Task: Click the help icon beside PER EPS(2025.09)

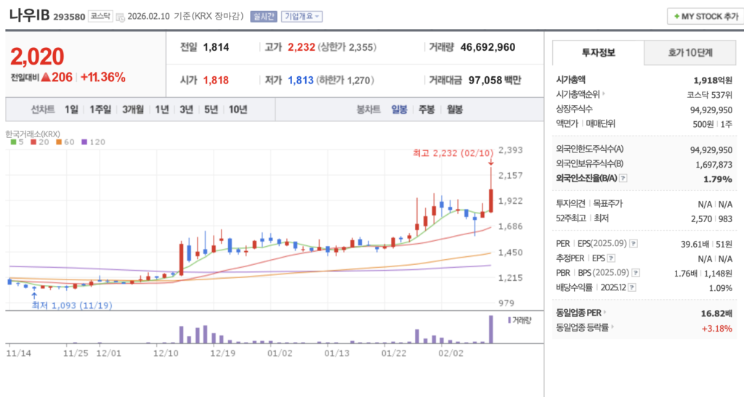Action: 634,244
